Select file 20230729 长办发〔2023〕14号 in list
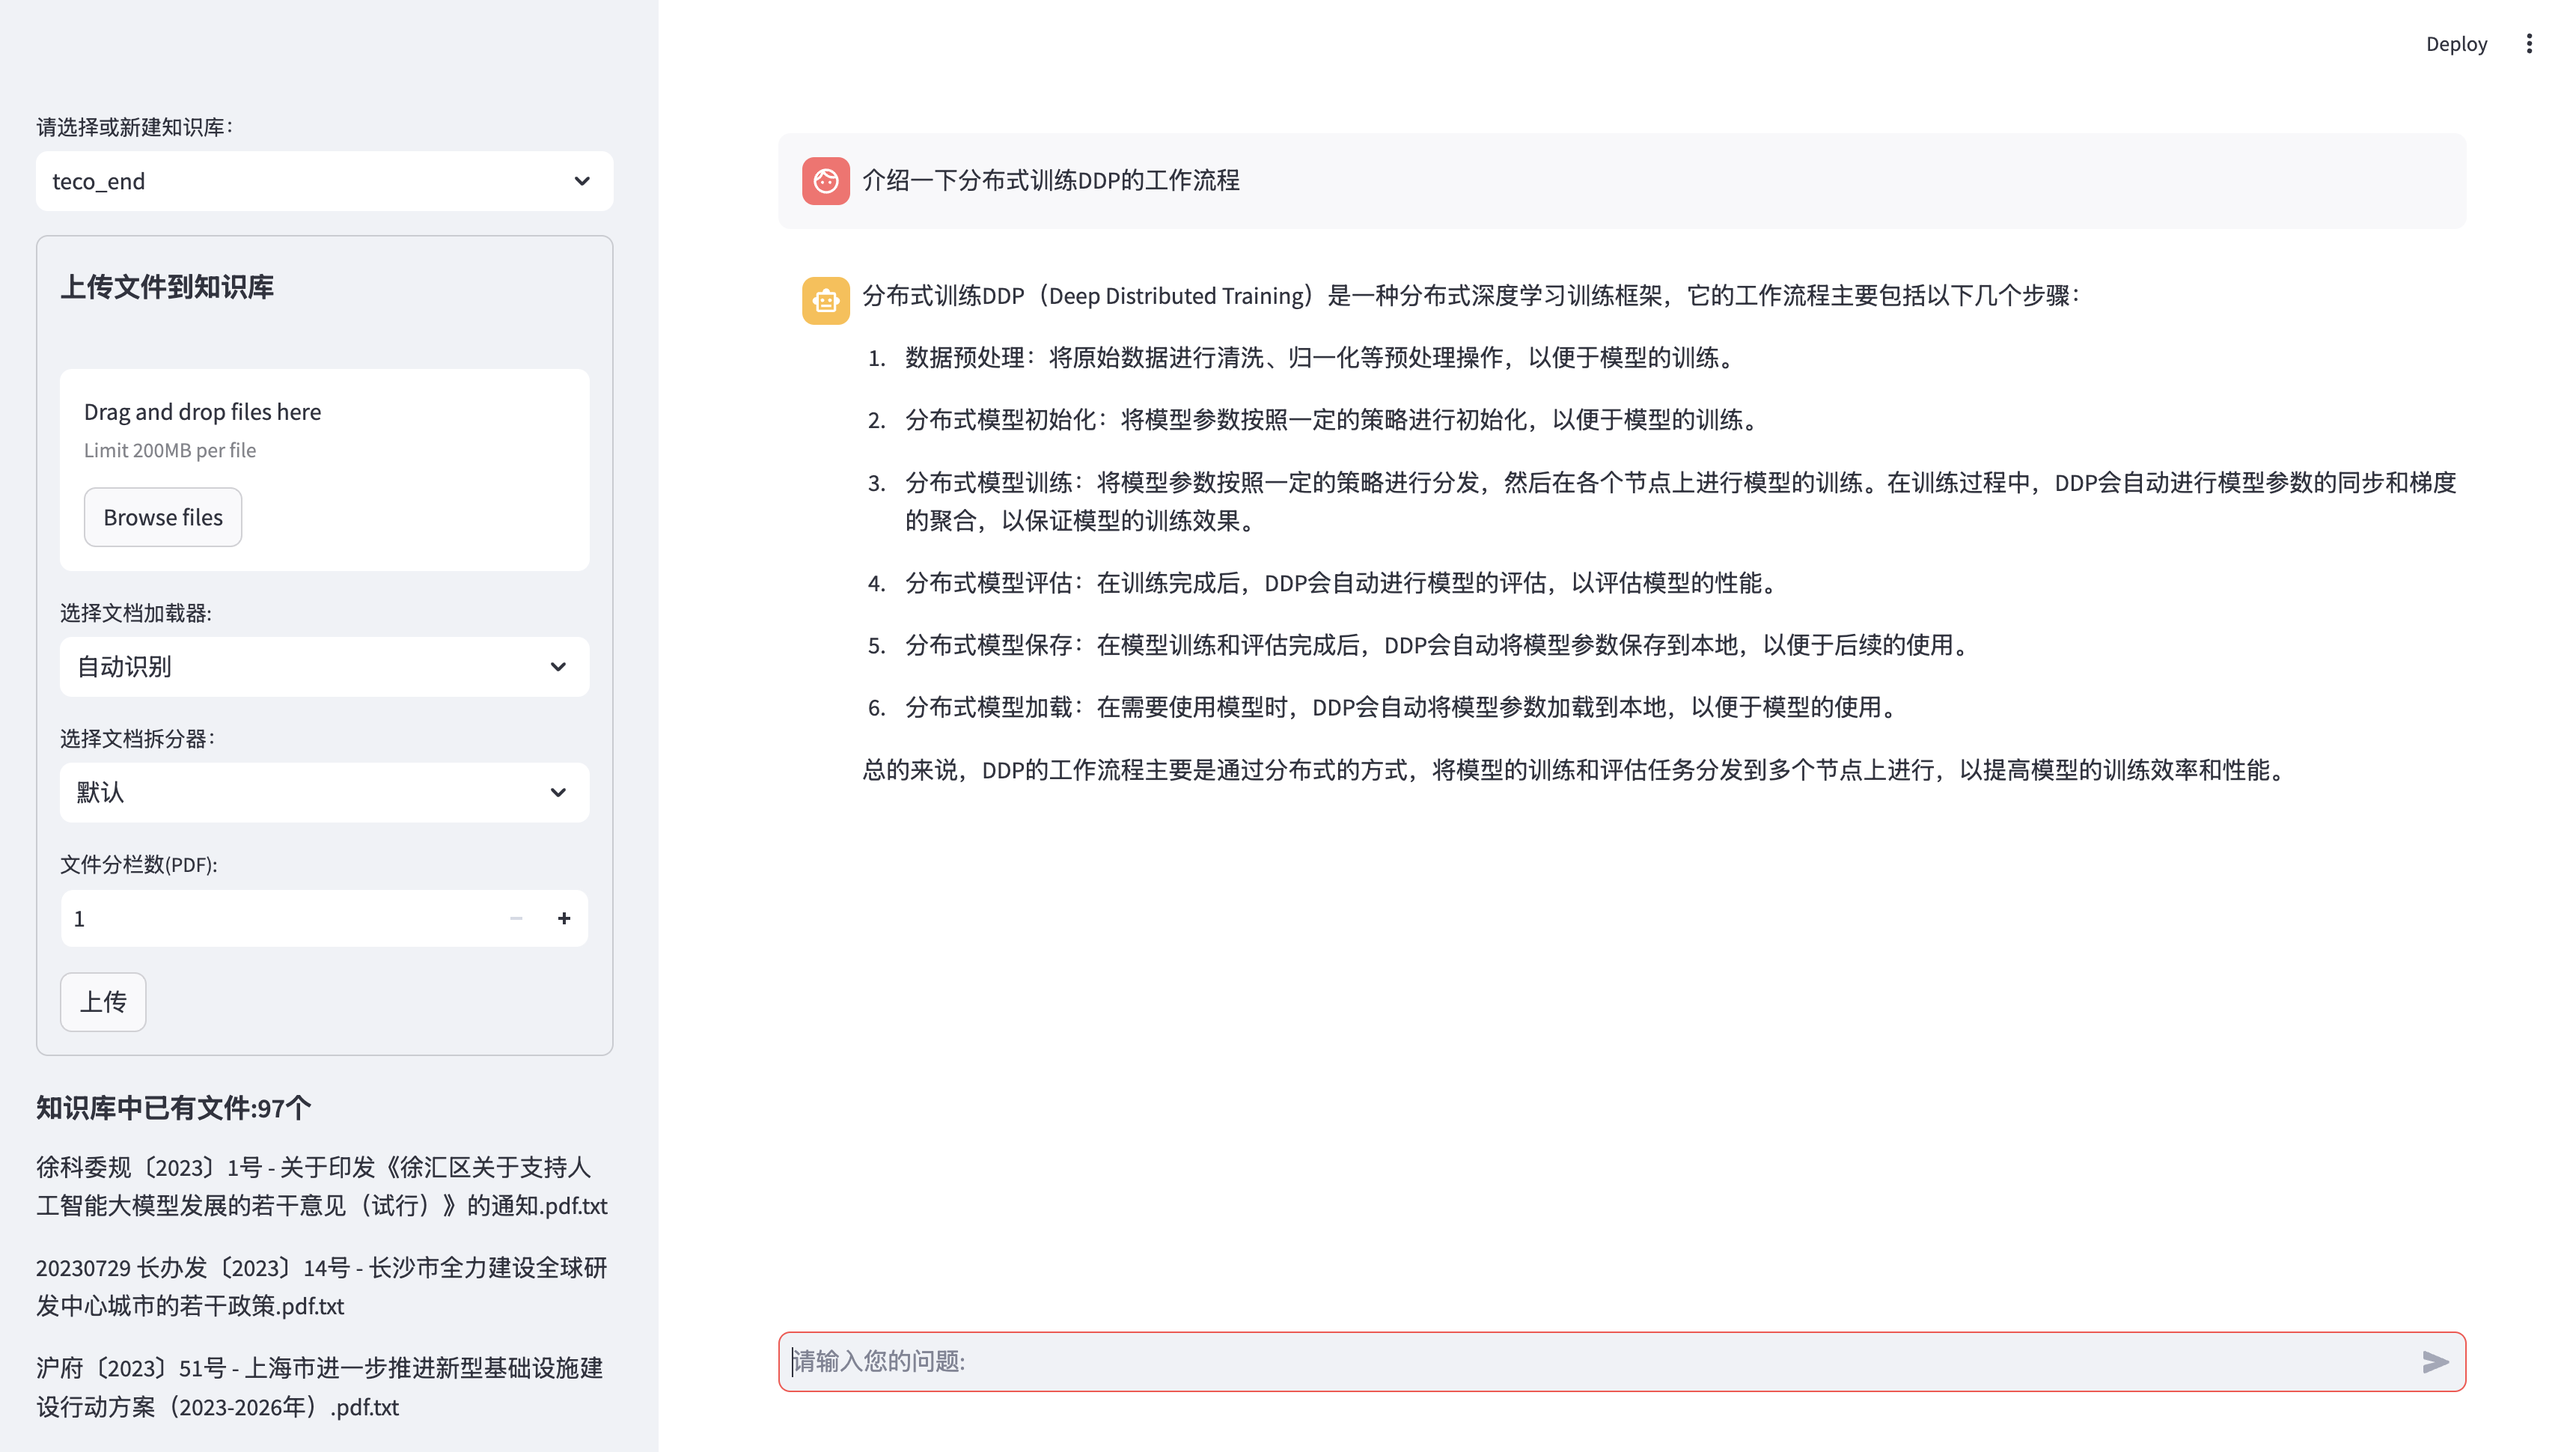This screenshot has height=1452, width=2576. (x=322, y=1287)
